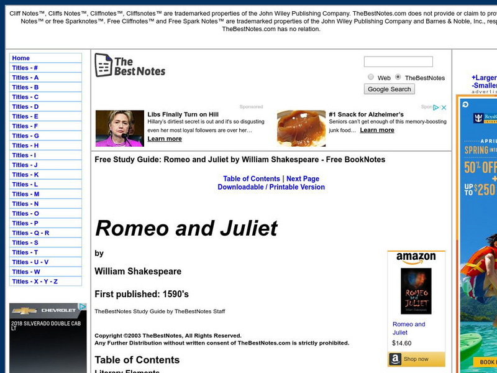
Task: Open 'Libs Finally Turn on Hill' headline
Action: click(183, 114)
